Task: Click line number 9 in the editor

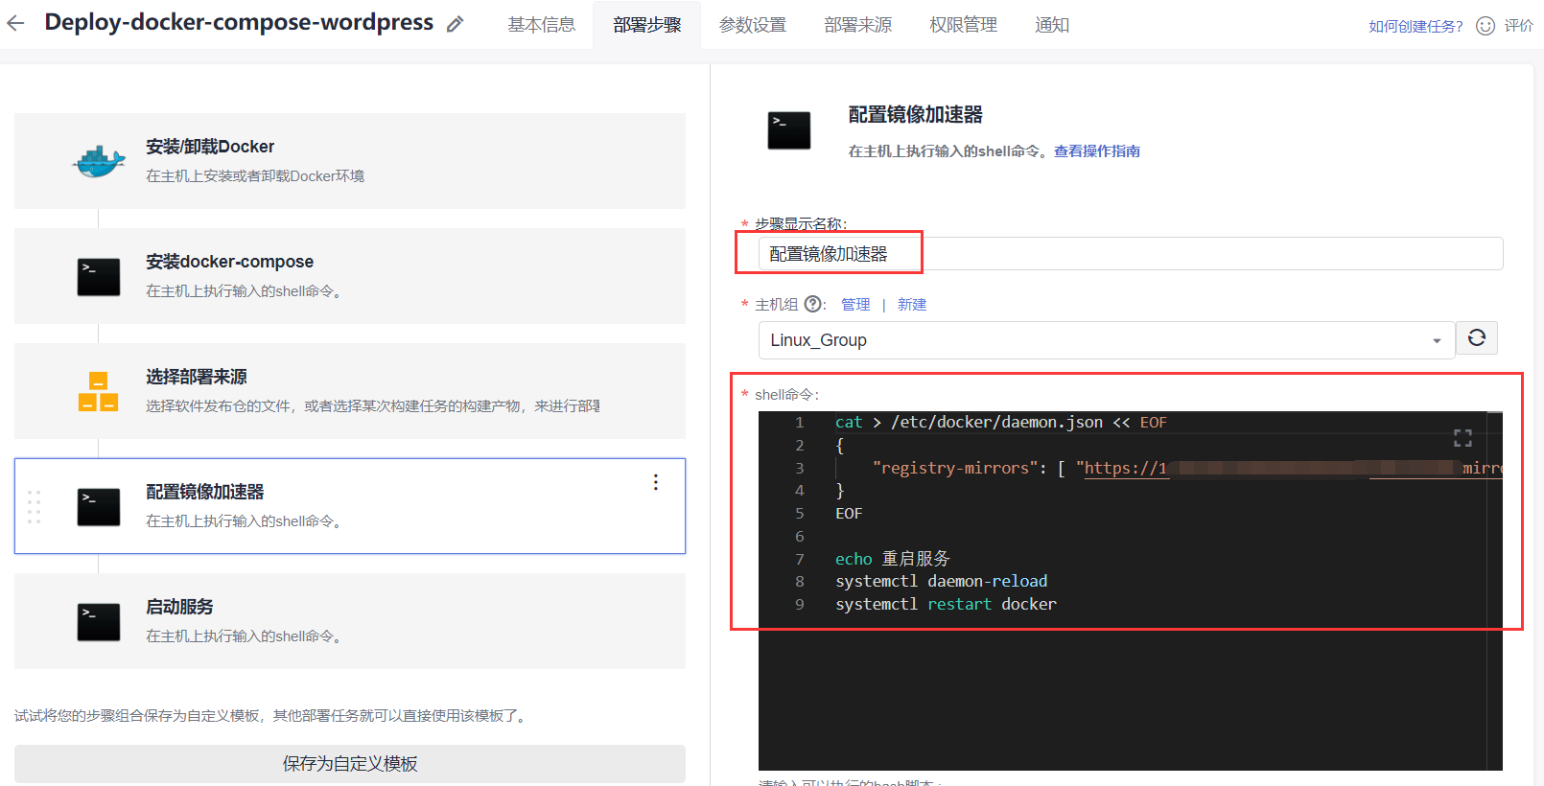Action: coord(800,605)
